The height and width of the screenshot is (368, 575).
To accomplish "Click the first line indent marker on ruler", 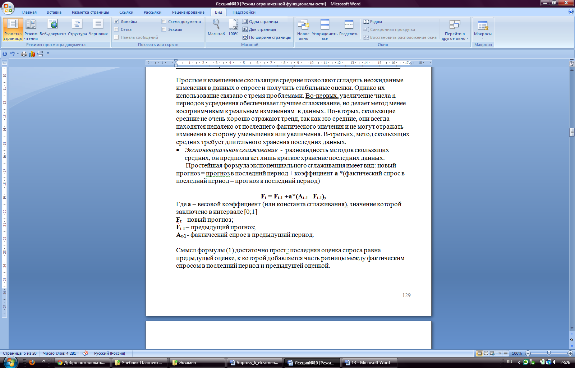I will [176, 61].
